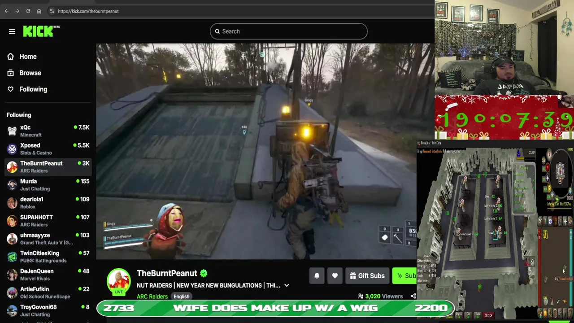Viewport: 574px width, 323px height.
Task: Click TwinCitiesKing's avatar icon
Action: pos(12,257)
